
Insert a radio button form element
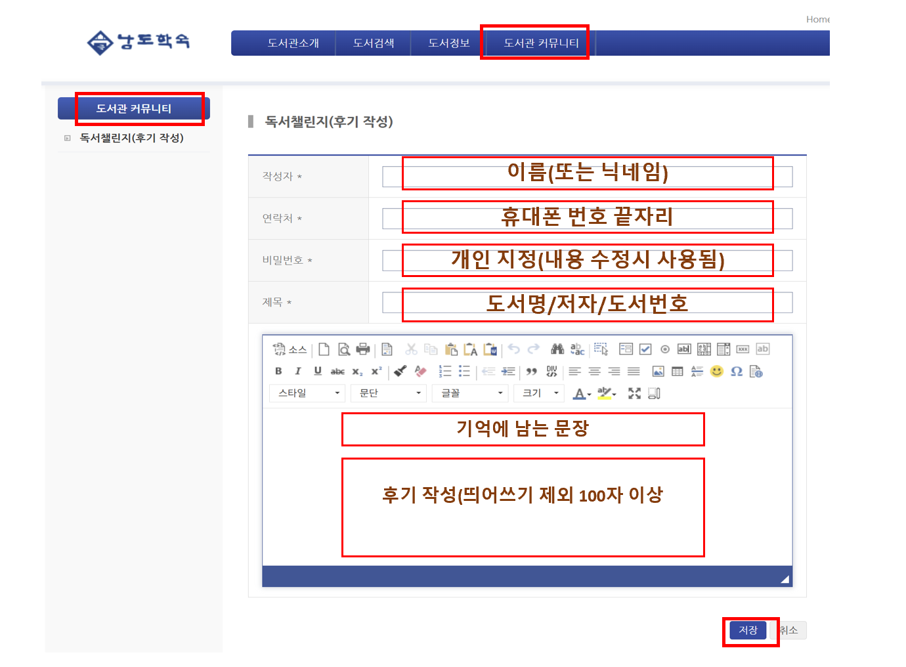pyautogui.click(x=665, y=349)
